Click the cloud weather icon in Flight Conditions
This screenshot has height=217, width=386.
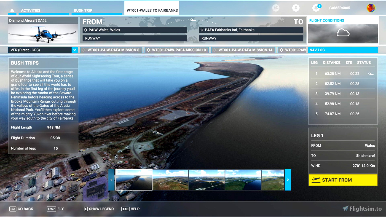pos(343,33)
